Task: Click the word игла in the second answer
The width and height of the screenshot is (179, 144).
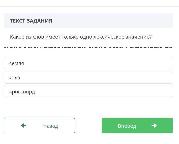Action: tap(15, 78)
